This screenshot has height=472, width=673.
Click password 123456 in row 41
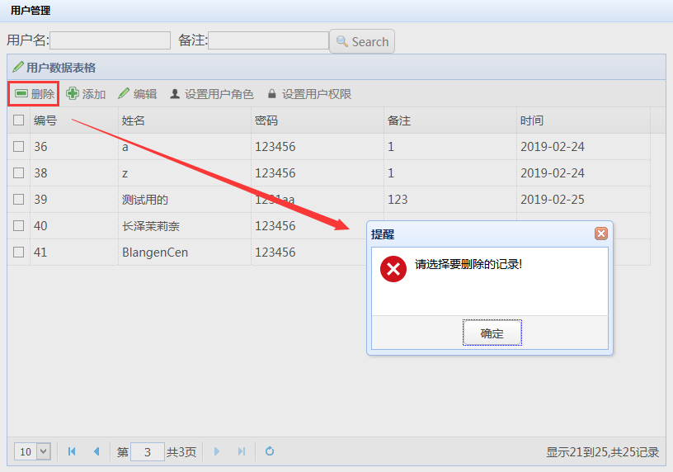(275, 253)
